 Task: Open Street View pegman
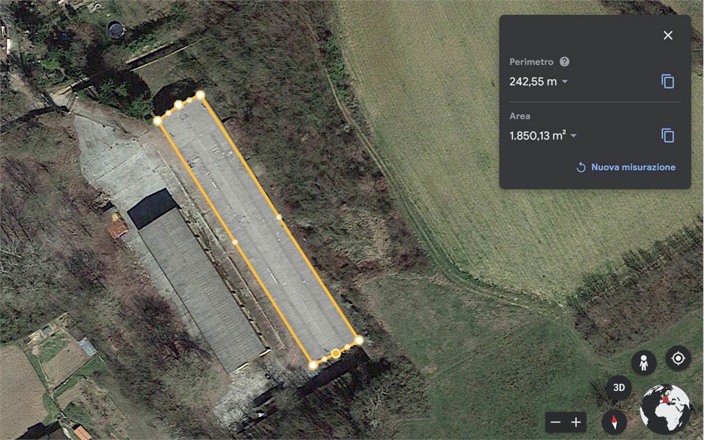(644, 363)
